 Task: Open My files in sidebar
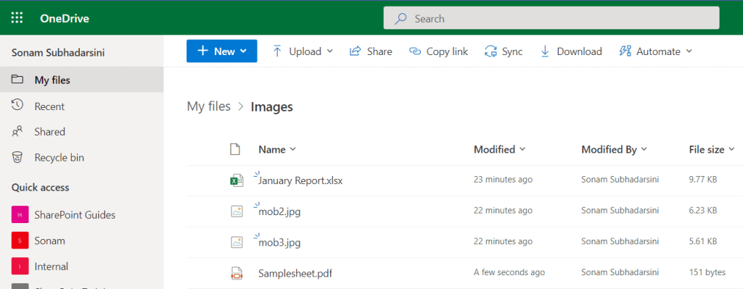click(81, 80)
